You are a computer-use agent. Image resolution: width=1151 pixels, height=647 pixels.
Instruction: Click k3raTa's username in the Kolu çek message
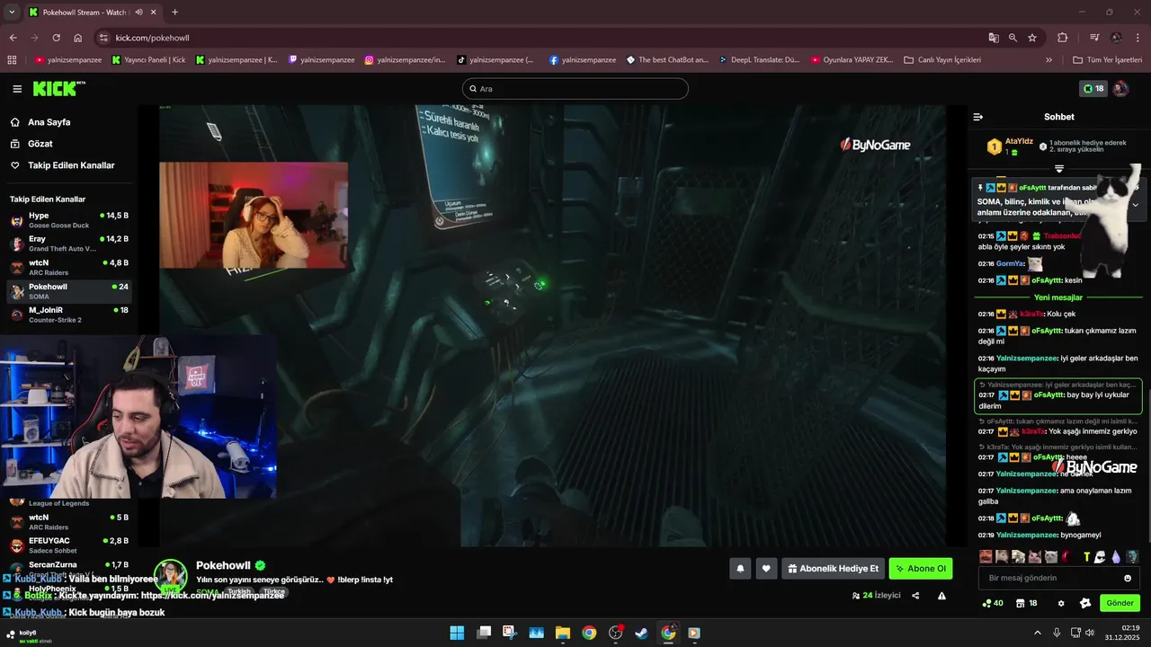[1031, 314]
